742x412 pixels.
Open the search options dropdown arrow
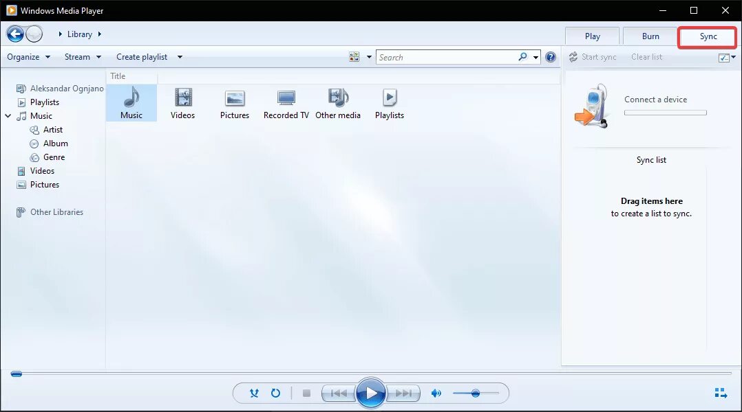536,57
